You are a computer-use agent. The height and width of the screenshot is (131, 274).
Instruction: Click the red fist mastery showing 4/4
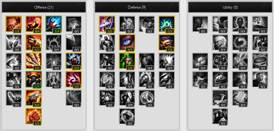tap(34, 24)
